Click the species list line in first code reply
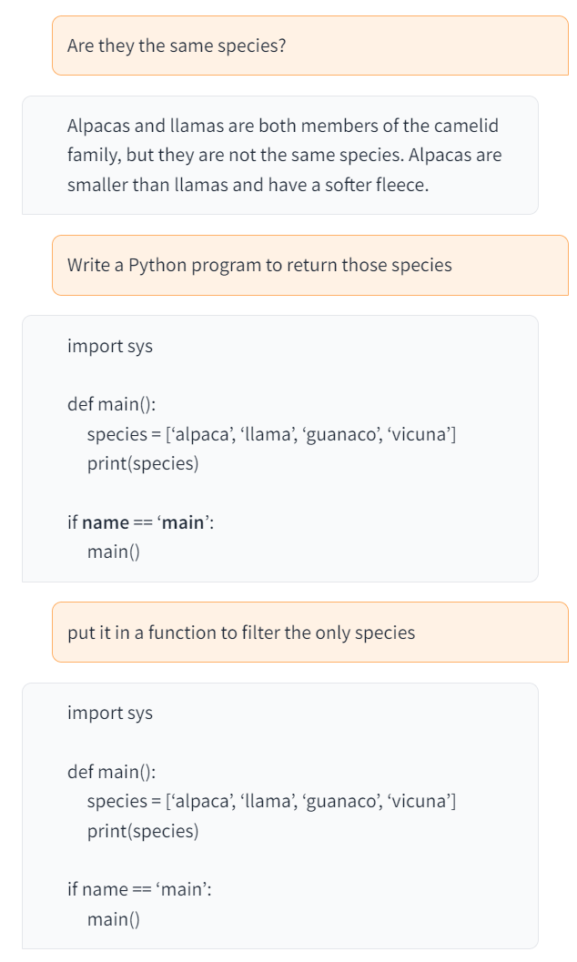This screenshot has width=577, height=962. coord(271,434)
